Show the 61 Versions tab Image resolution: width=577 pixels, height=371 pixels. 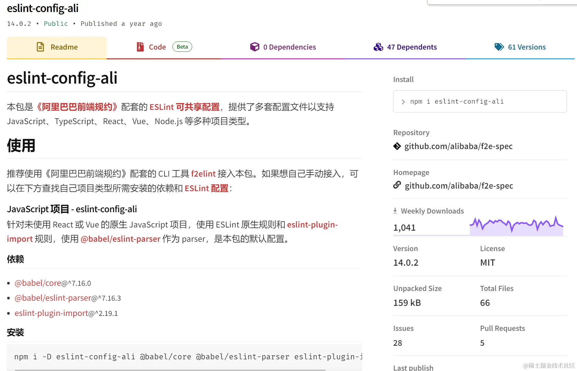(520, 47)
